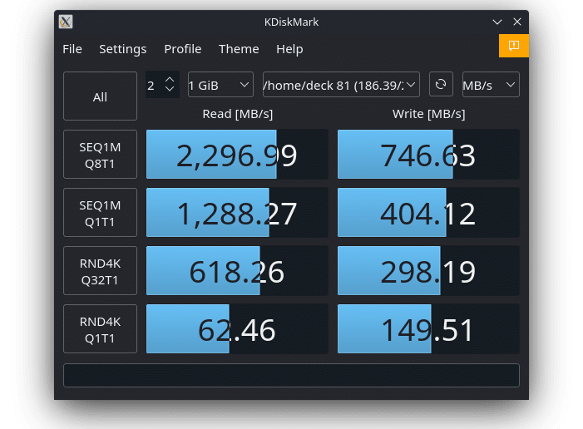Image resolution: width=583 pixels, height=429 pixels.
Task: Open the MB/s unit dropdown
Action: 491,85
